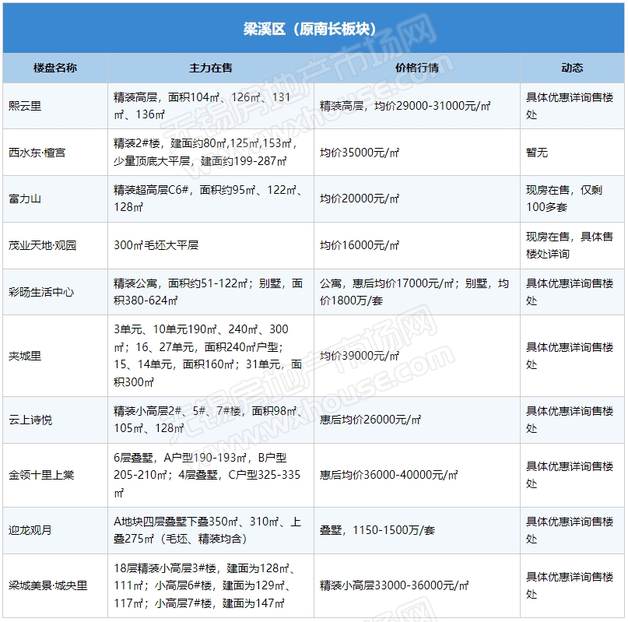Click 具体优惠详询售楼处 in the 夹城里 row
Screen dimensions: 628x622
(x=569, y=356)
